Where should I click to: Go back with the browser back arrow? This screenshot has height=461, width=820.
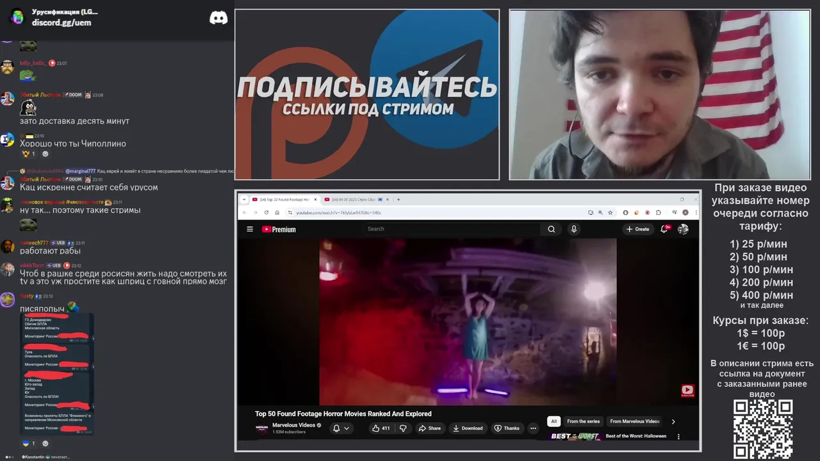244,213
